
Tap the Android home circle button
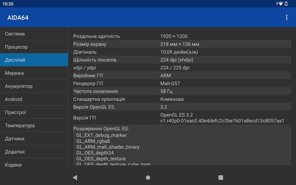point(148,178)
